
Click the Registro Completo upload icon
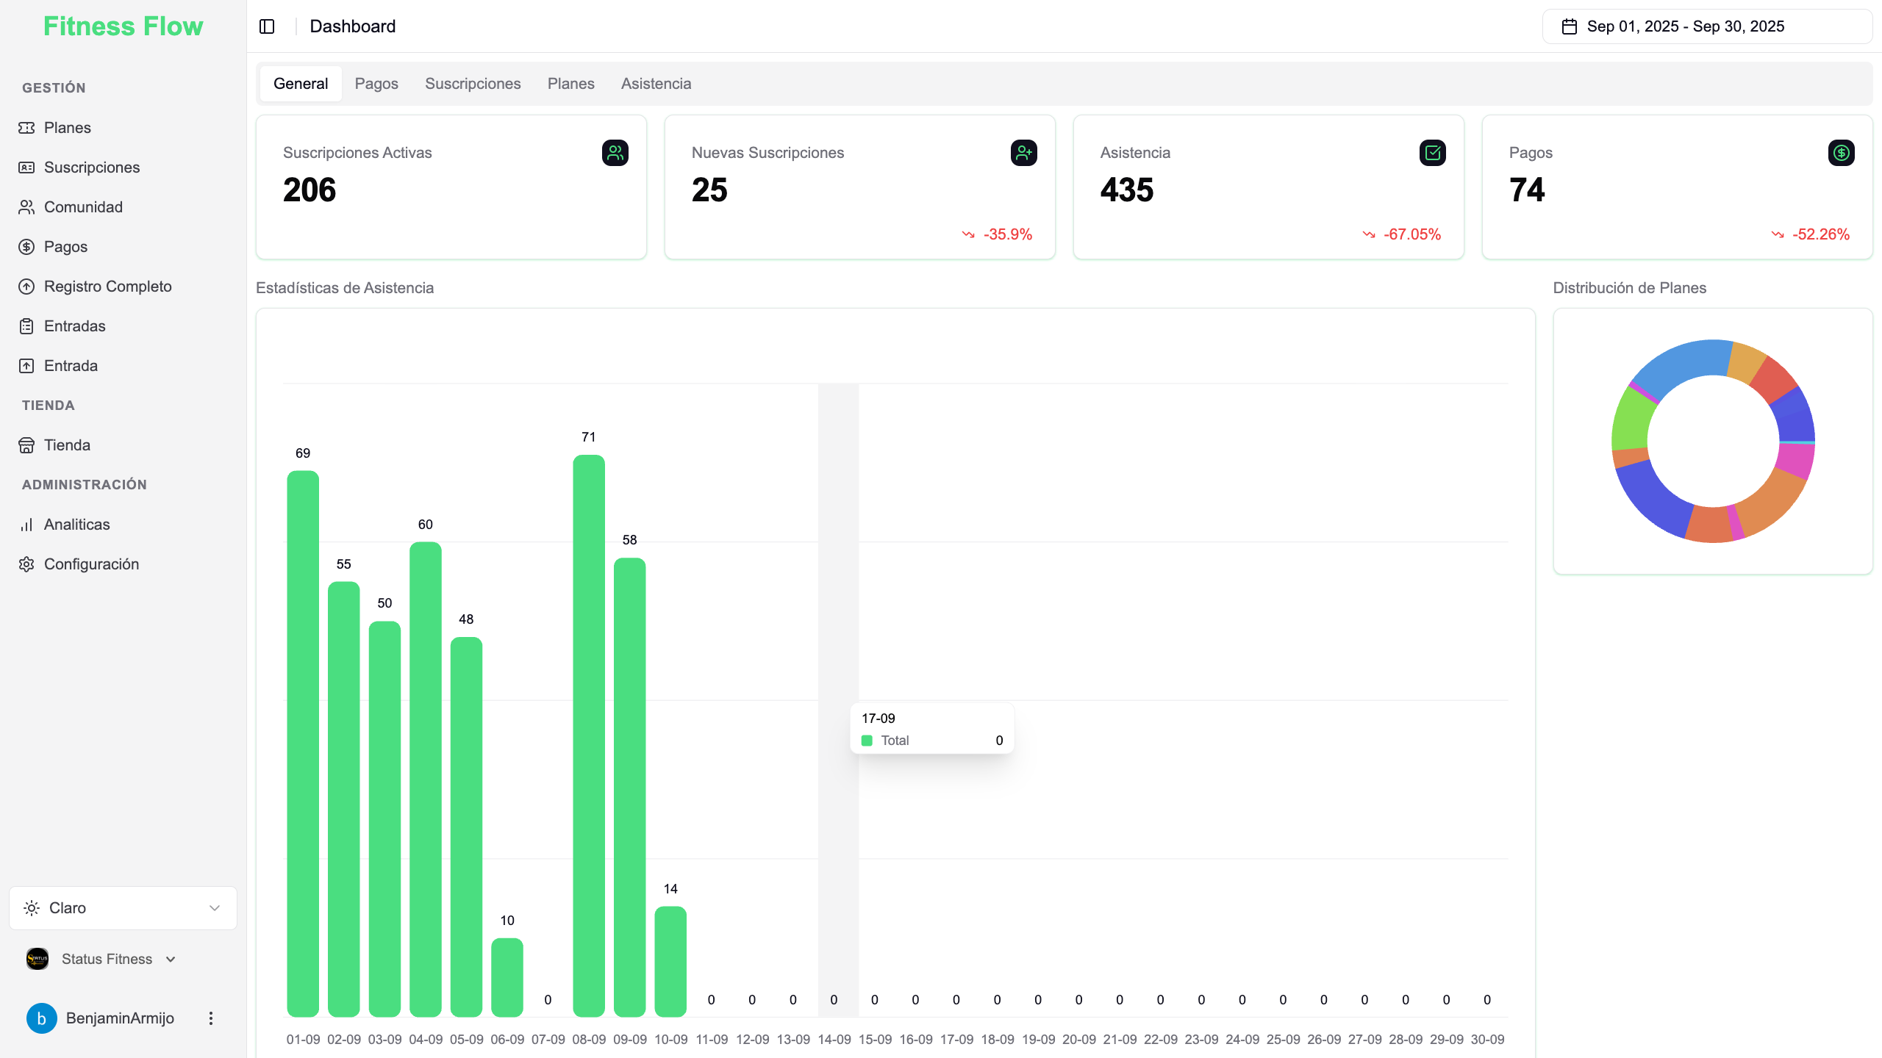click(x=26, y=286)
